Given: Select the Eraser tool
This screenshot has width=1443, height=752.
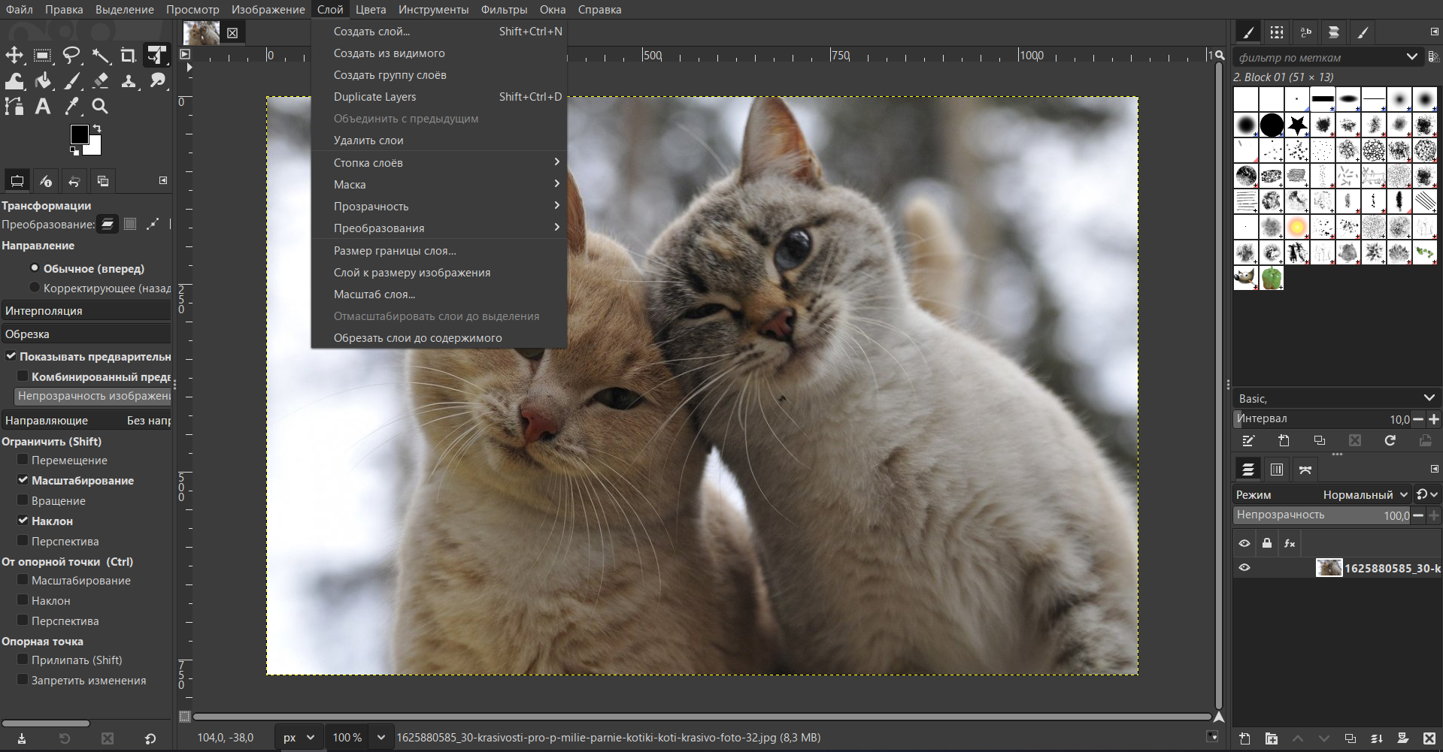Looking at the screenshot, I should click(x=100, y=81).
